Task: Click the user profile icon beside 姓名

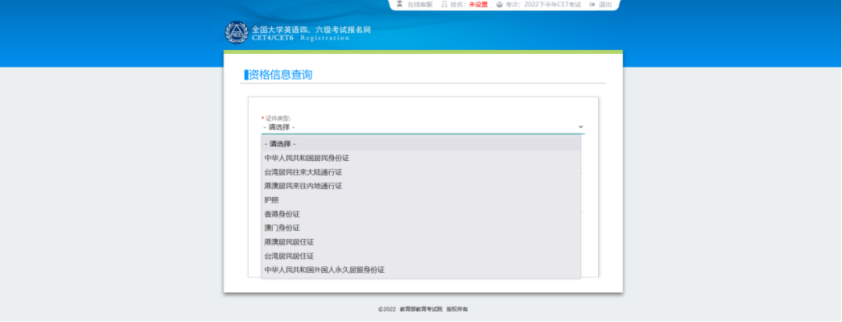Action: click(444, 4)
